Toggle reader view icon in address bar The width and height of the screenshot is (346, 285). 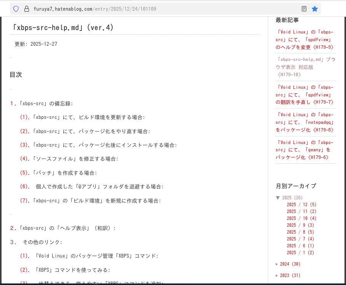(304, 9)
